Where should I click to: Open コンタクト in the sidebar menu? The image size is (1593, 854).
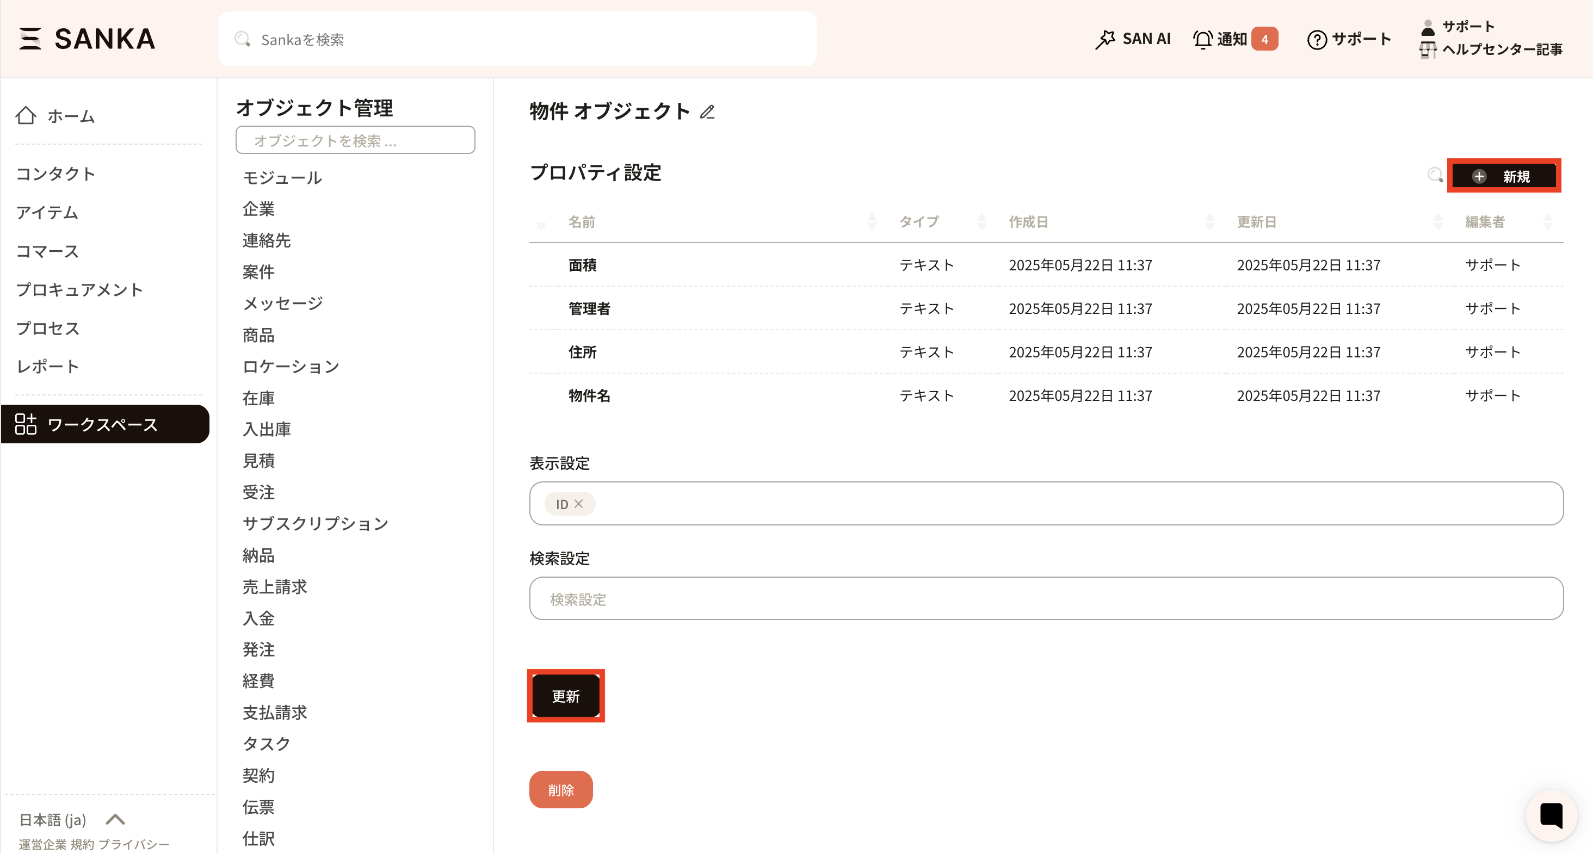click(55, 174)
